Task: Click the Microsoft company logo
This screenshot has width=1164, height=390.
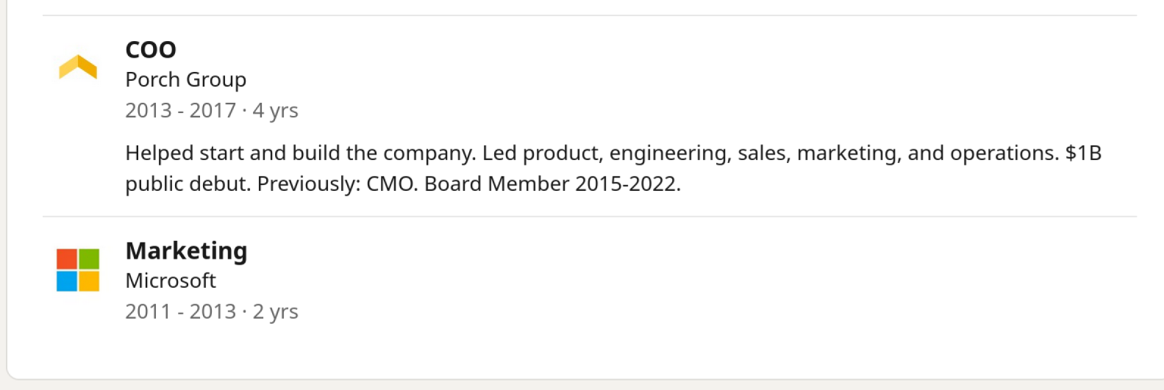Action: tap(78, 270)
